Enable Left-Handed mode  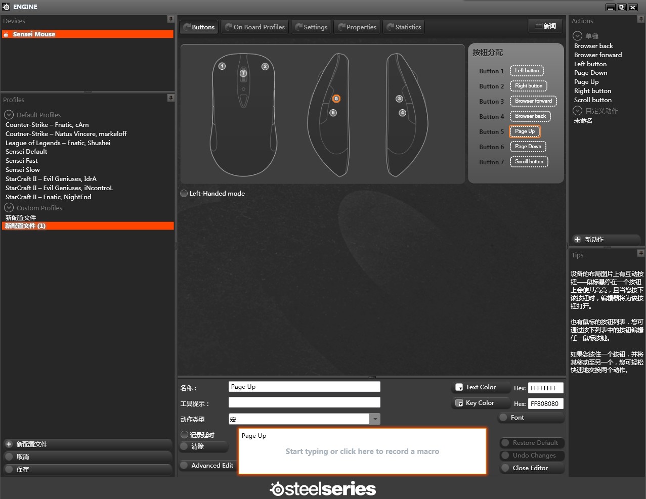(184, 193)
